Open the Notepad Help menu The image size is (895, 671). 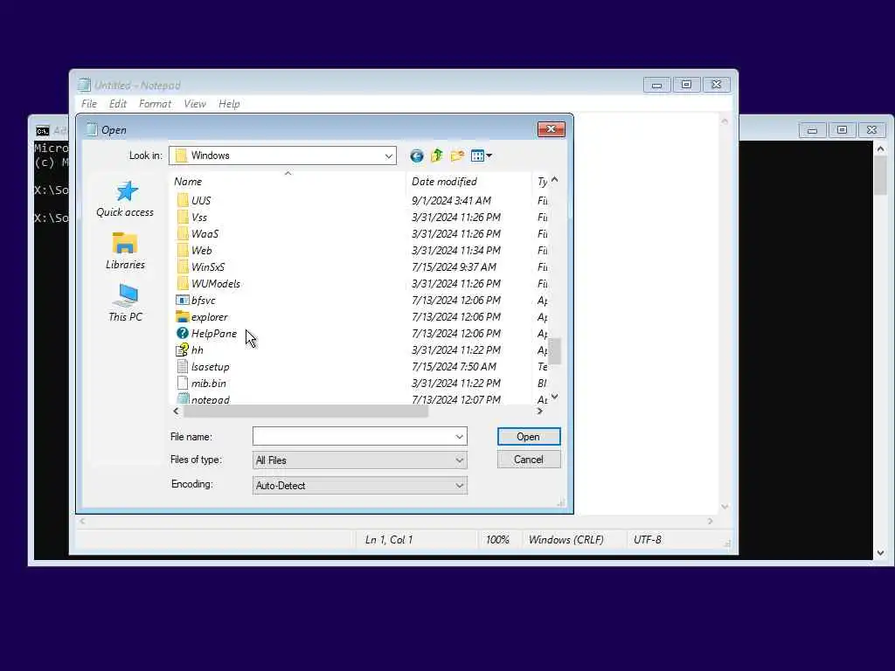pyautogui.click(x=229, y=104)
